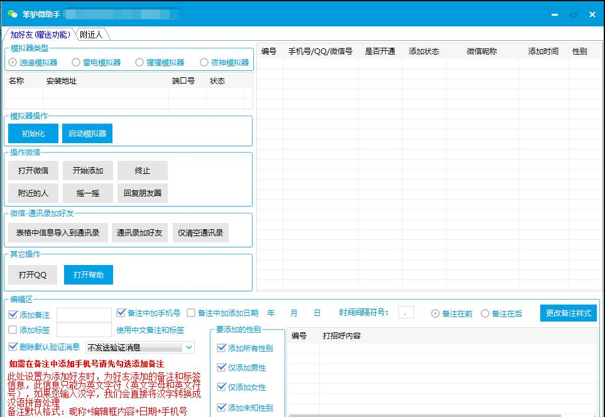Enable the 添加标签 checkbox
Image resolution: width=605 pixels, height=417 pixels.
pyautogui.click(x=13, y=330)
